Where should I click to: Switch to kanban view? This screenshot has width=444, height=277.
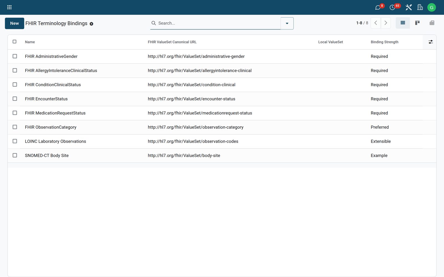417,23
